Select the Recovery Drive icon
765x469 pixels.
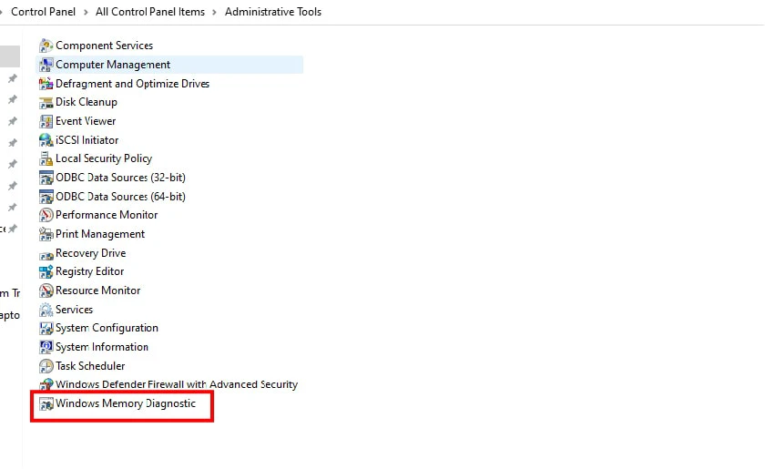(x=46, y=254)
